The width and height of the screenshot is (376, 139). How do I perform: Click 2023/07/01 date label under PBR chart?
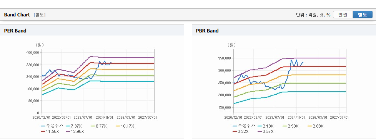[x=275, y=117]
